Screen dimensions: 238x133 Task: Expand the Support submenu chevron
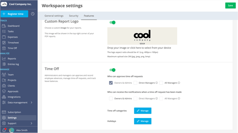[31, 123]
